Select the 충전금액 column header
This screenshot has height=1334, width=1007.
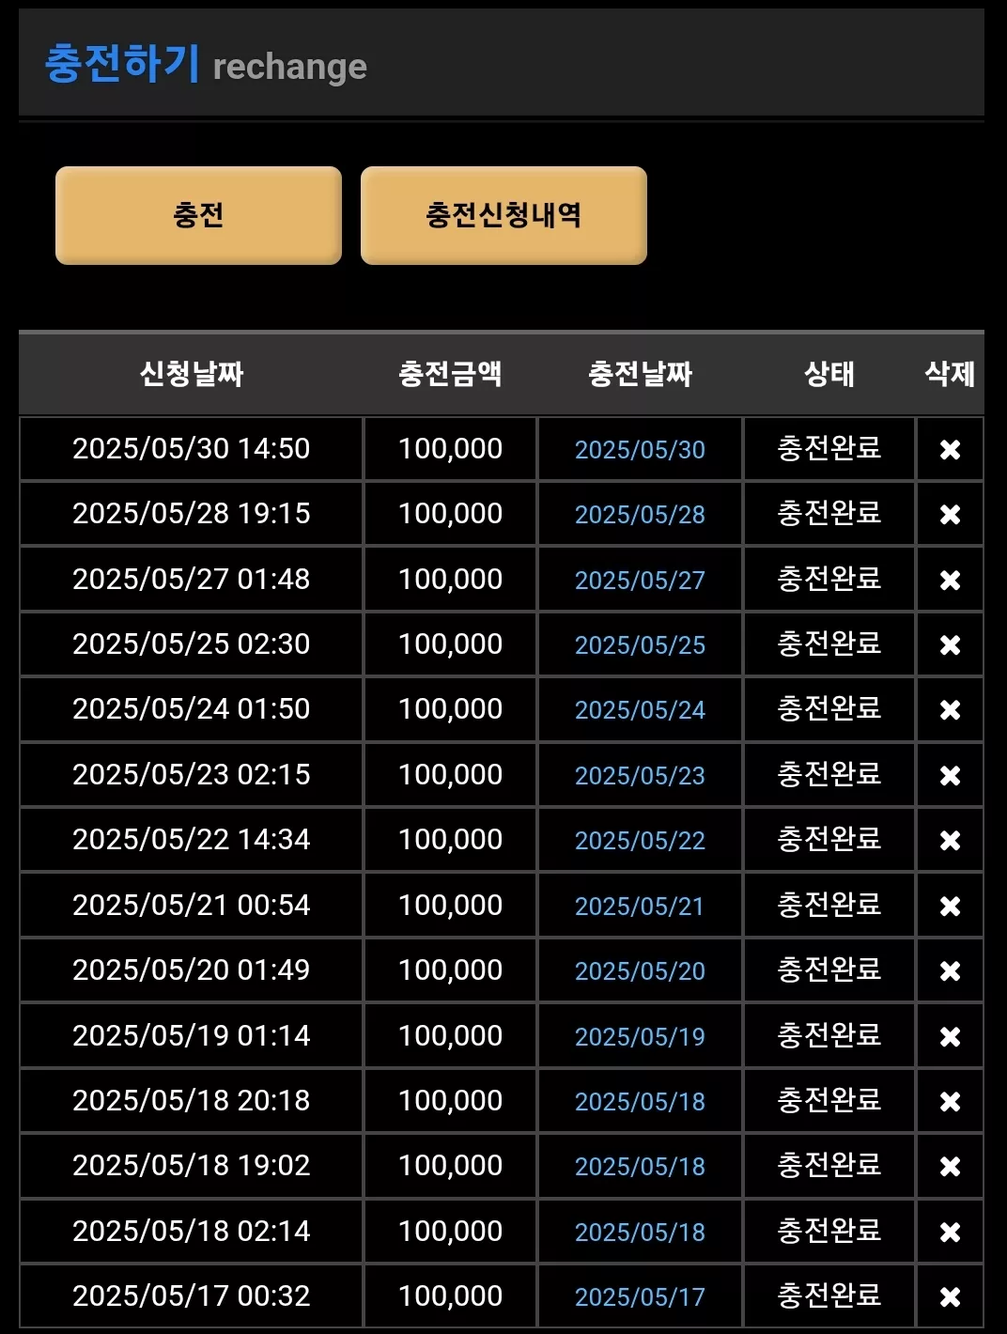point(450,374)
